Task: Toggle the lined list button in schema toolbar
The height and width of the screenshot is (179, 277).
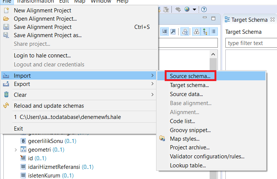Action: [213, 32]
